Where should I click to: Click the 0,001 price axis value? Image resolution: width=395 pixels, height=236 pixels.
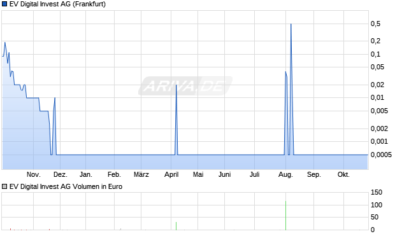pos(379,141)
